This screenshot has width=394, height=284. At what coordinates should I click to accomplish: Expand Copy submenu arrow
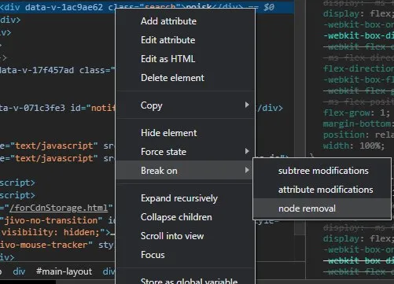click(247, 105)
